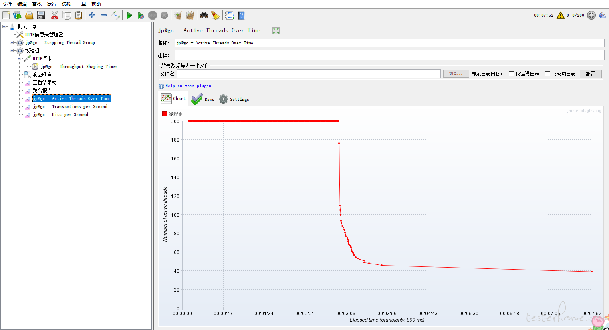Open the Plugins Manager feather icon
This screenshot has height=330, width=609.
click(x=602, y=15)
